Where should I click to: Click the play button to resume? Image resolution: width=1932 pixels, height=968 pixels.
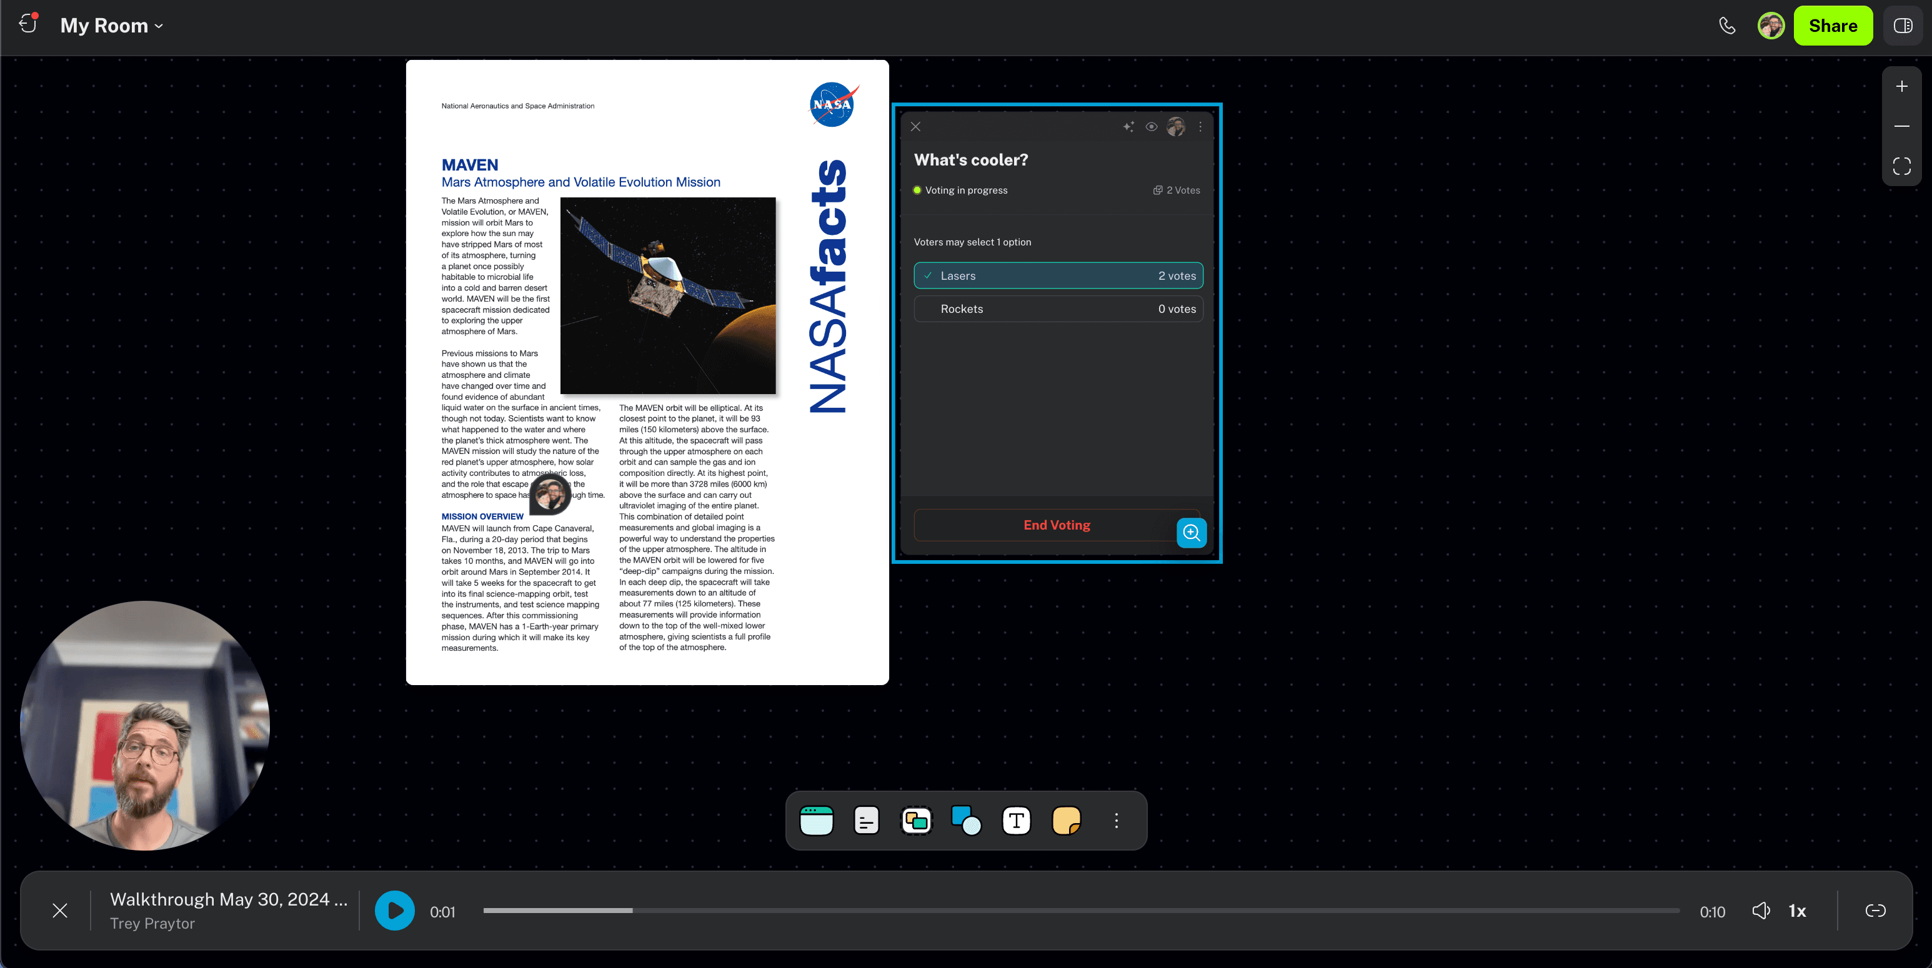click(393, 910)
